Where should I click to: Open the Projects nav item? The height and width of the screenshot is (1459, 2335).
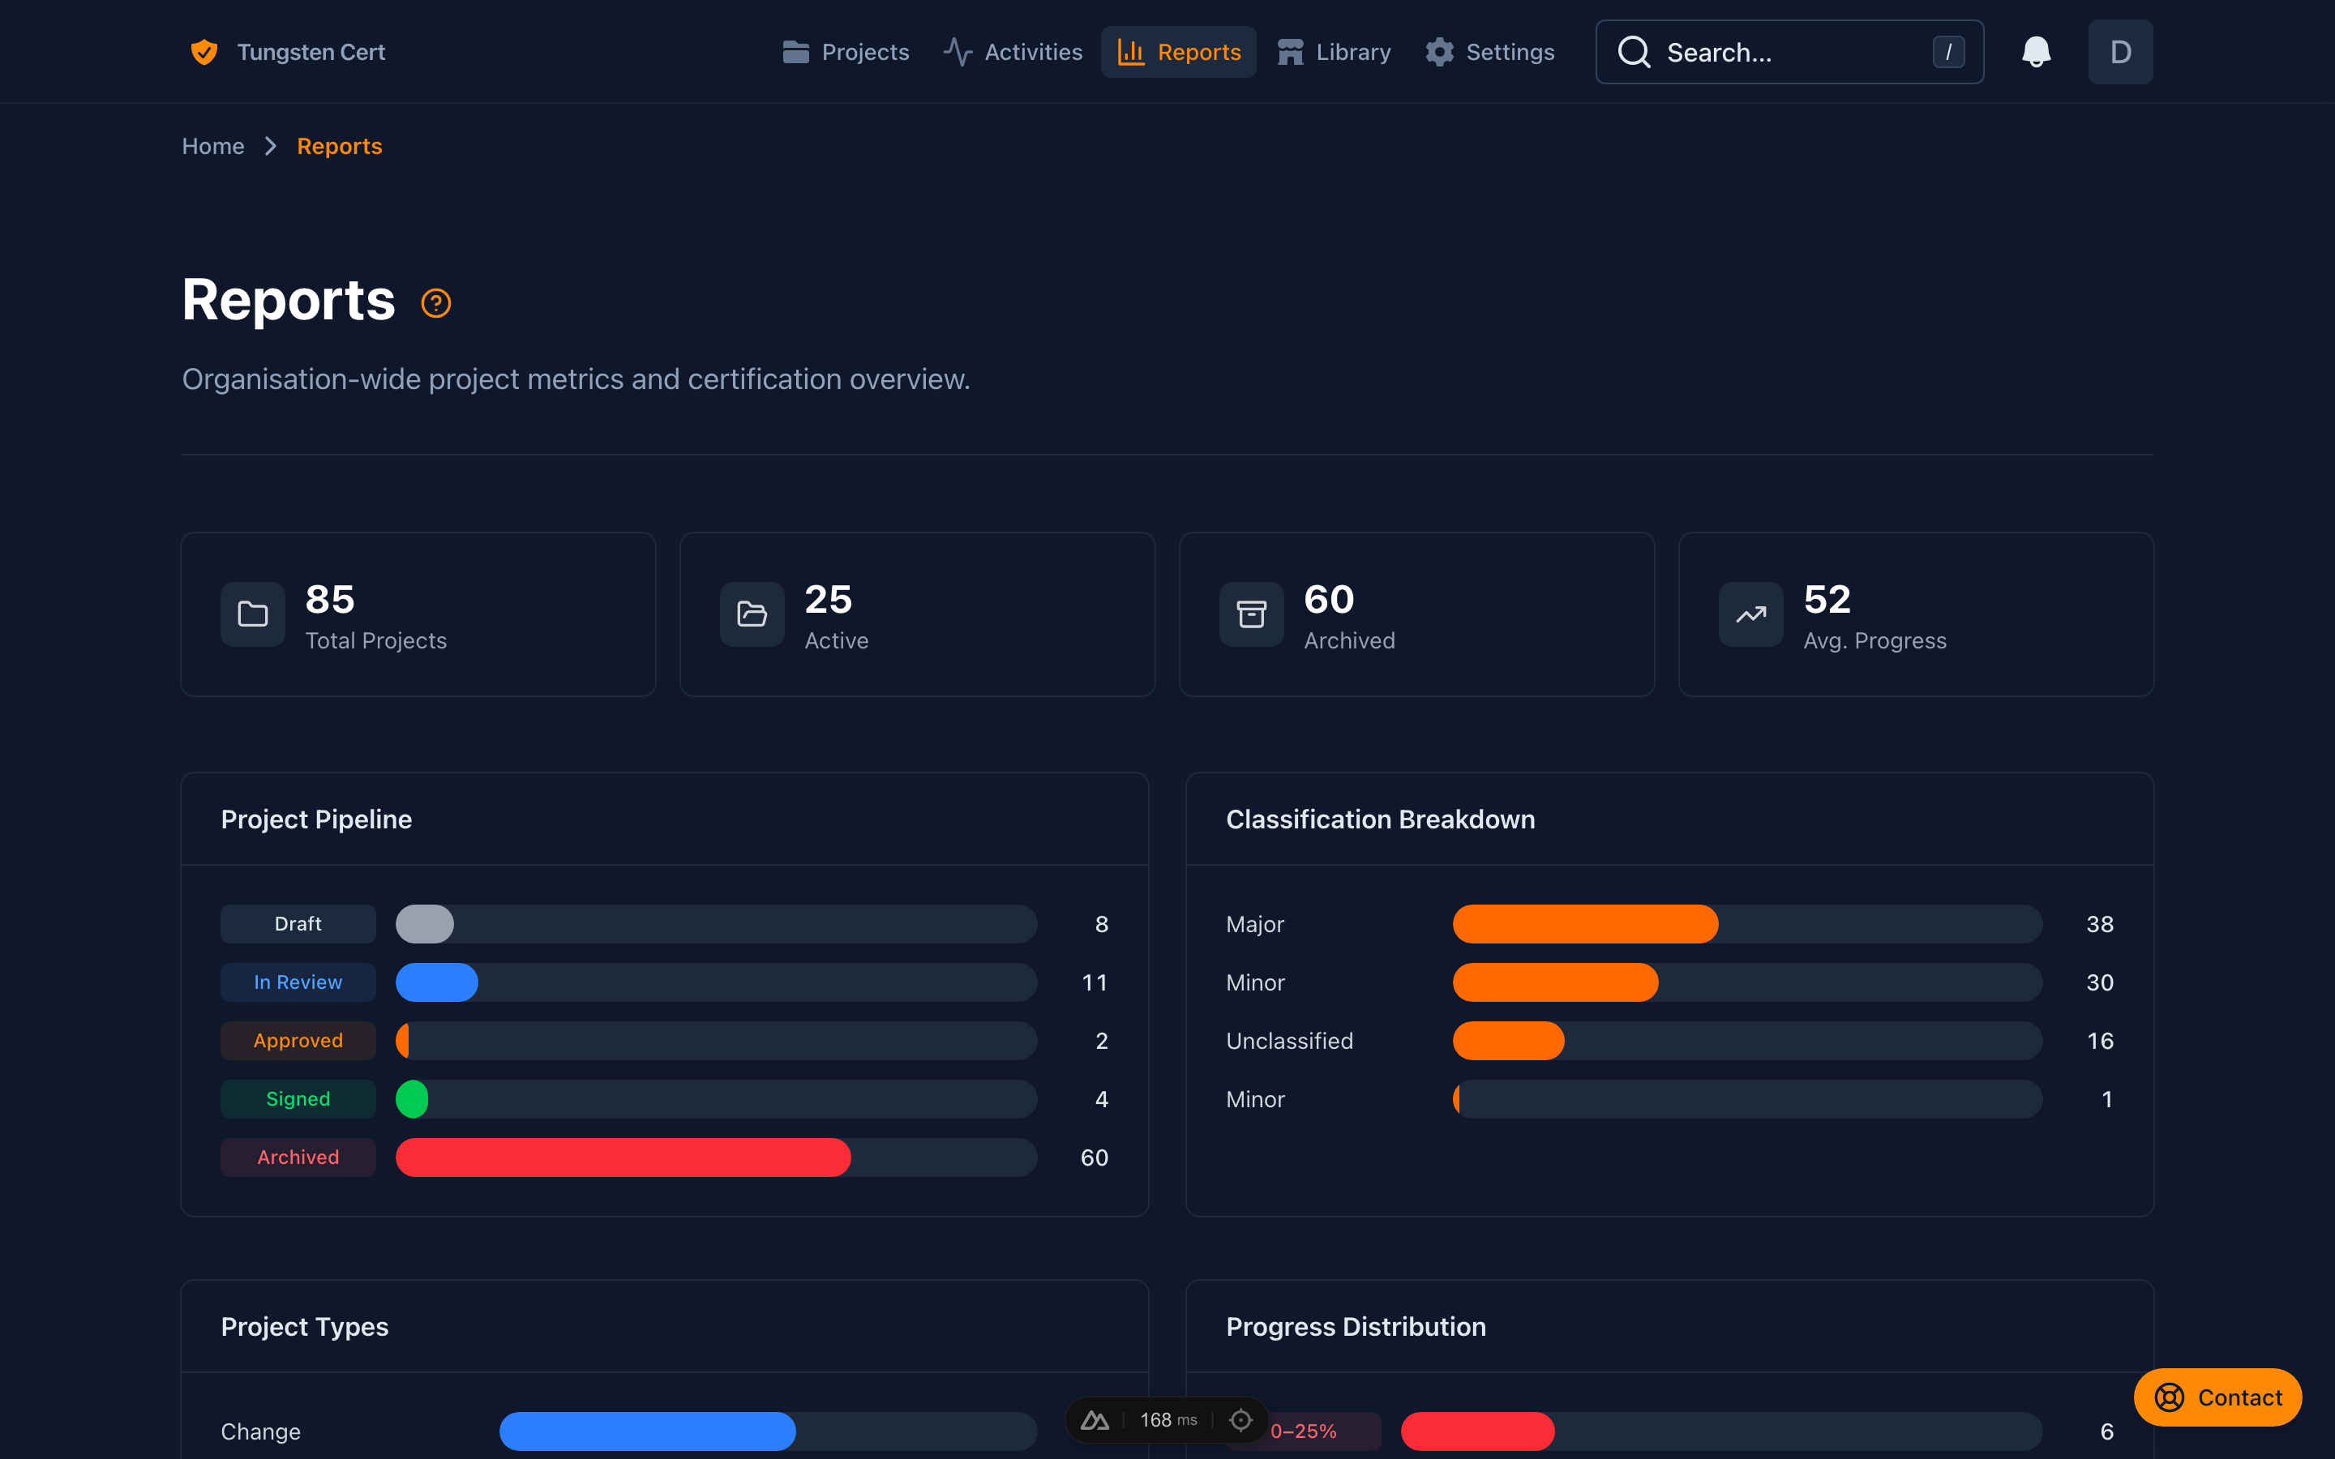846,52
